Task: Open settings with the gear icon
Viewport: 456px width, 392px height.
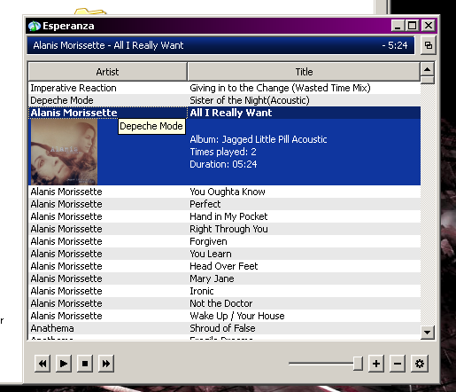Action: point(420,364)
